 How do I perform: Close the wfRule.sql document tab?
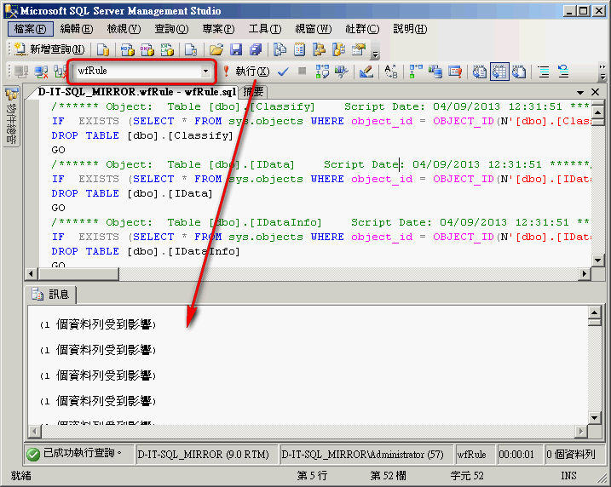(x=595, y=92)
